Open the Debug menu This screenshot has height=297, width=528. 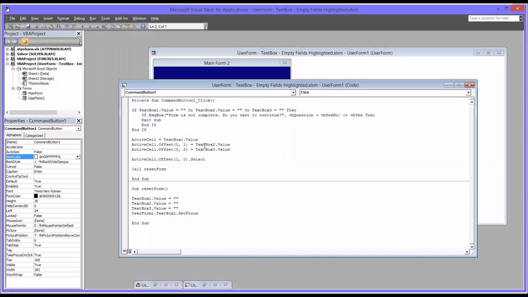[79, 18]
